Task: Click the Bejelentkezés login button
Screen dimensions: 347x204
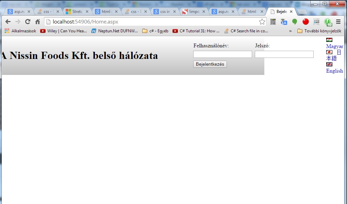Action: [210, 64]
